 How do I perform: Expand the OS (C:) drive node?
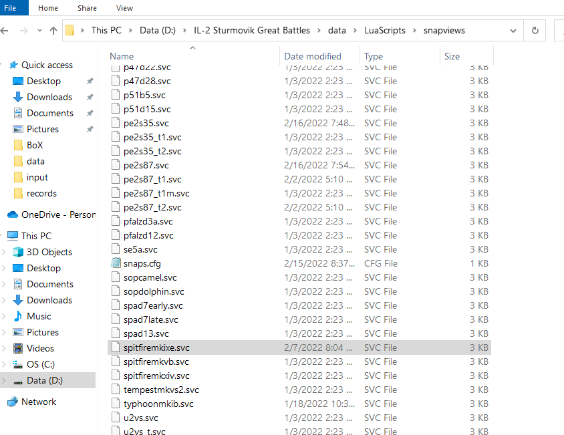4,364
